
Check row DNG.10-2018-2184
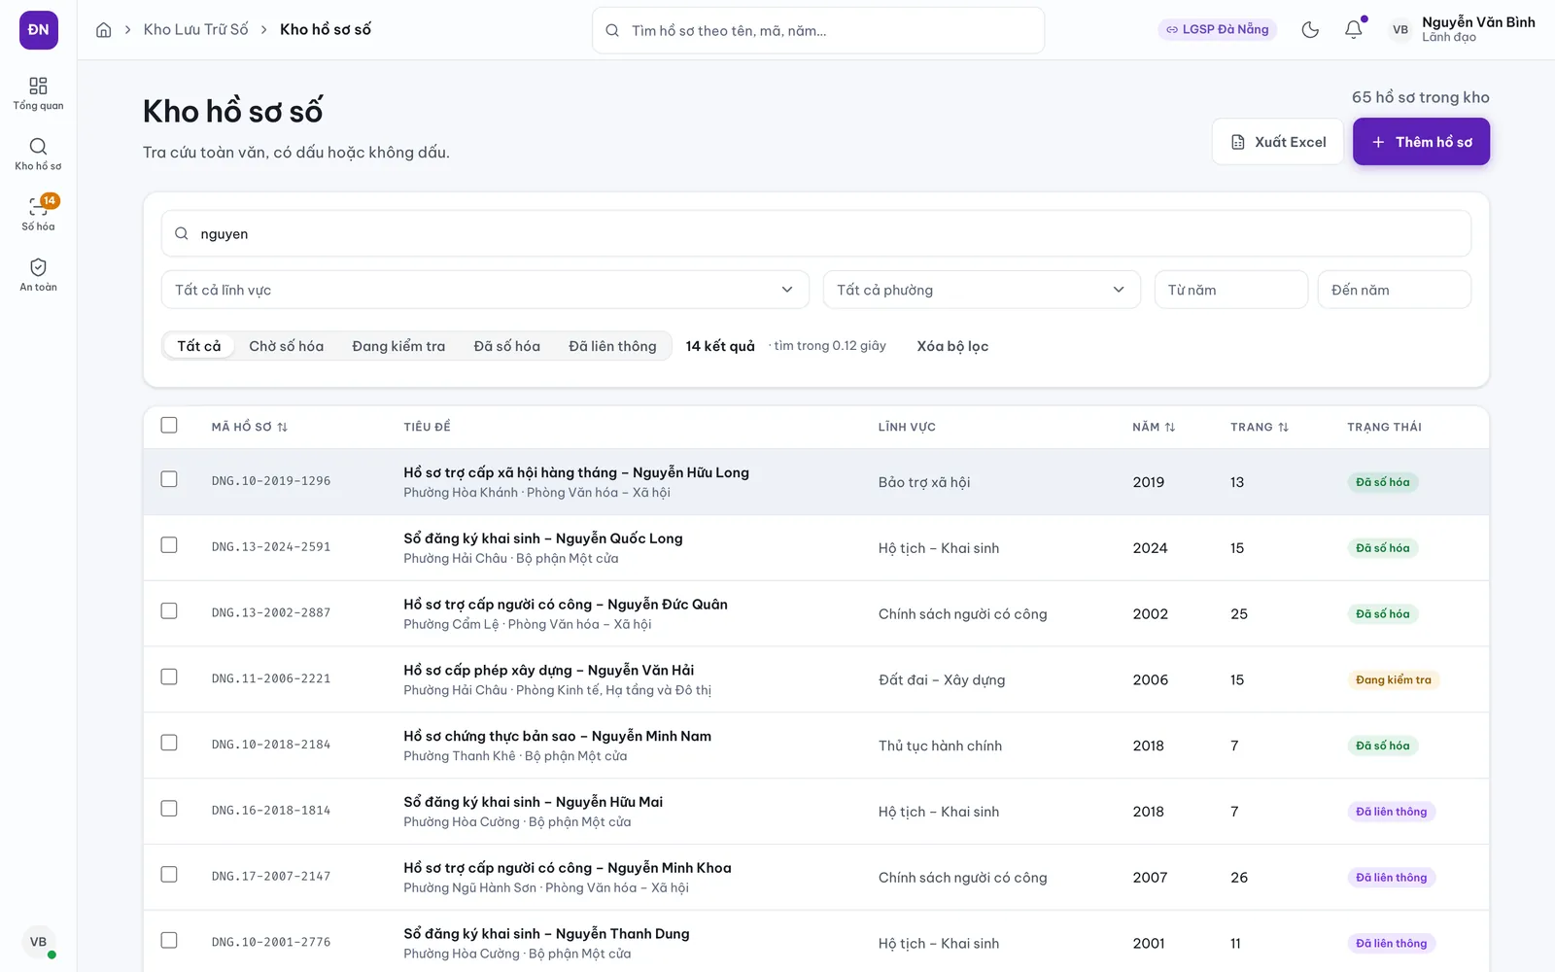click(x=169, y=744)
